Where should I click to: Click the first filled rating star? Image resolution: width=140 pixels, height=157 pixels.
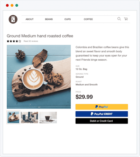8,41
